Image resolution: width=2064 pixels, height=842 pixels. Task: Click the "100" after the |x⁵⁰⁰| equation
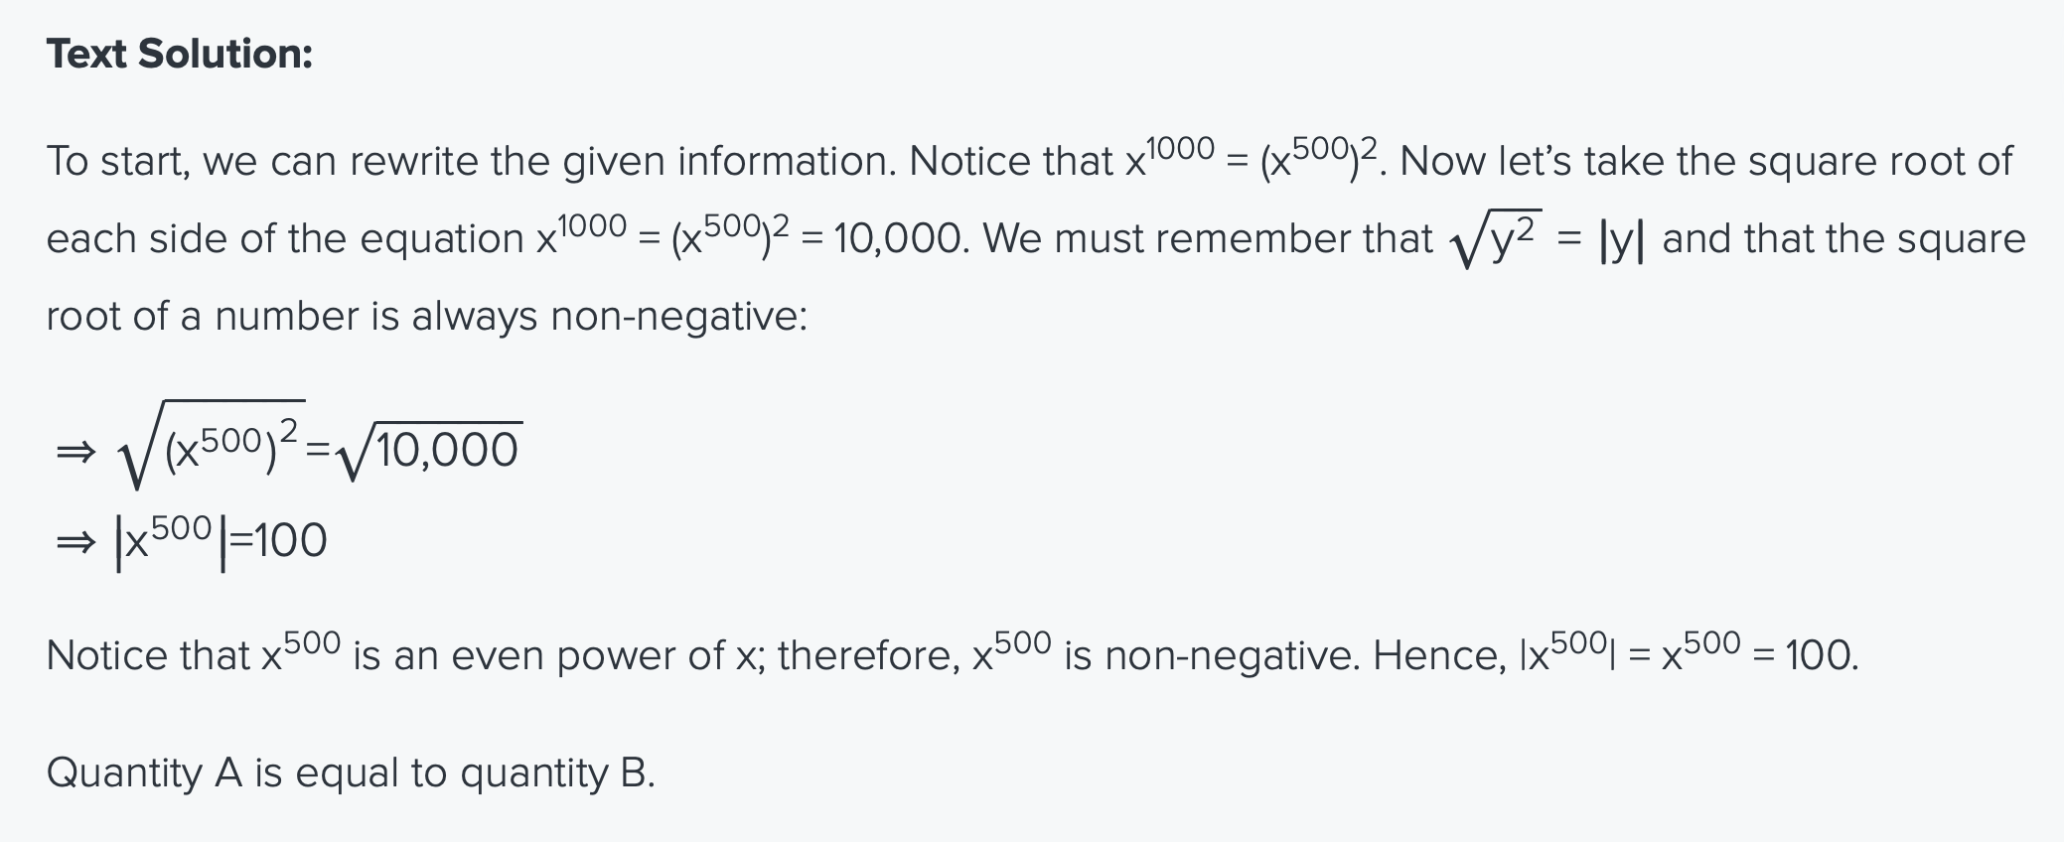click(291, 542)
